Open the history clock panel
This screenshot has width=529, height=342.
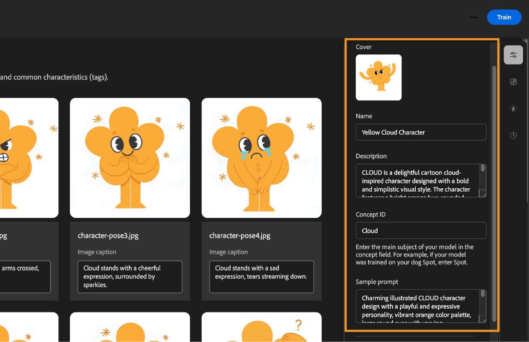pos(513,135)
